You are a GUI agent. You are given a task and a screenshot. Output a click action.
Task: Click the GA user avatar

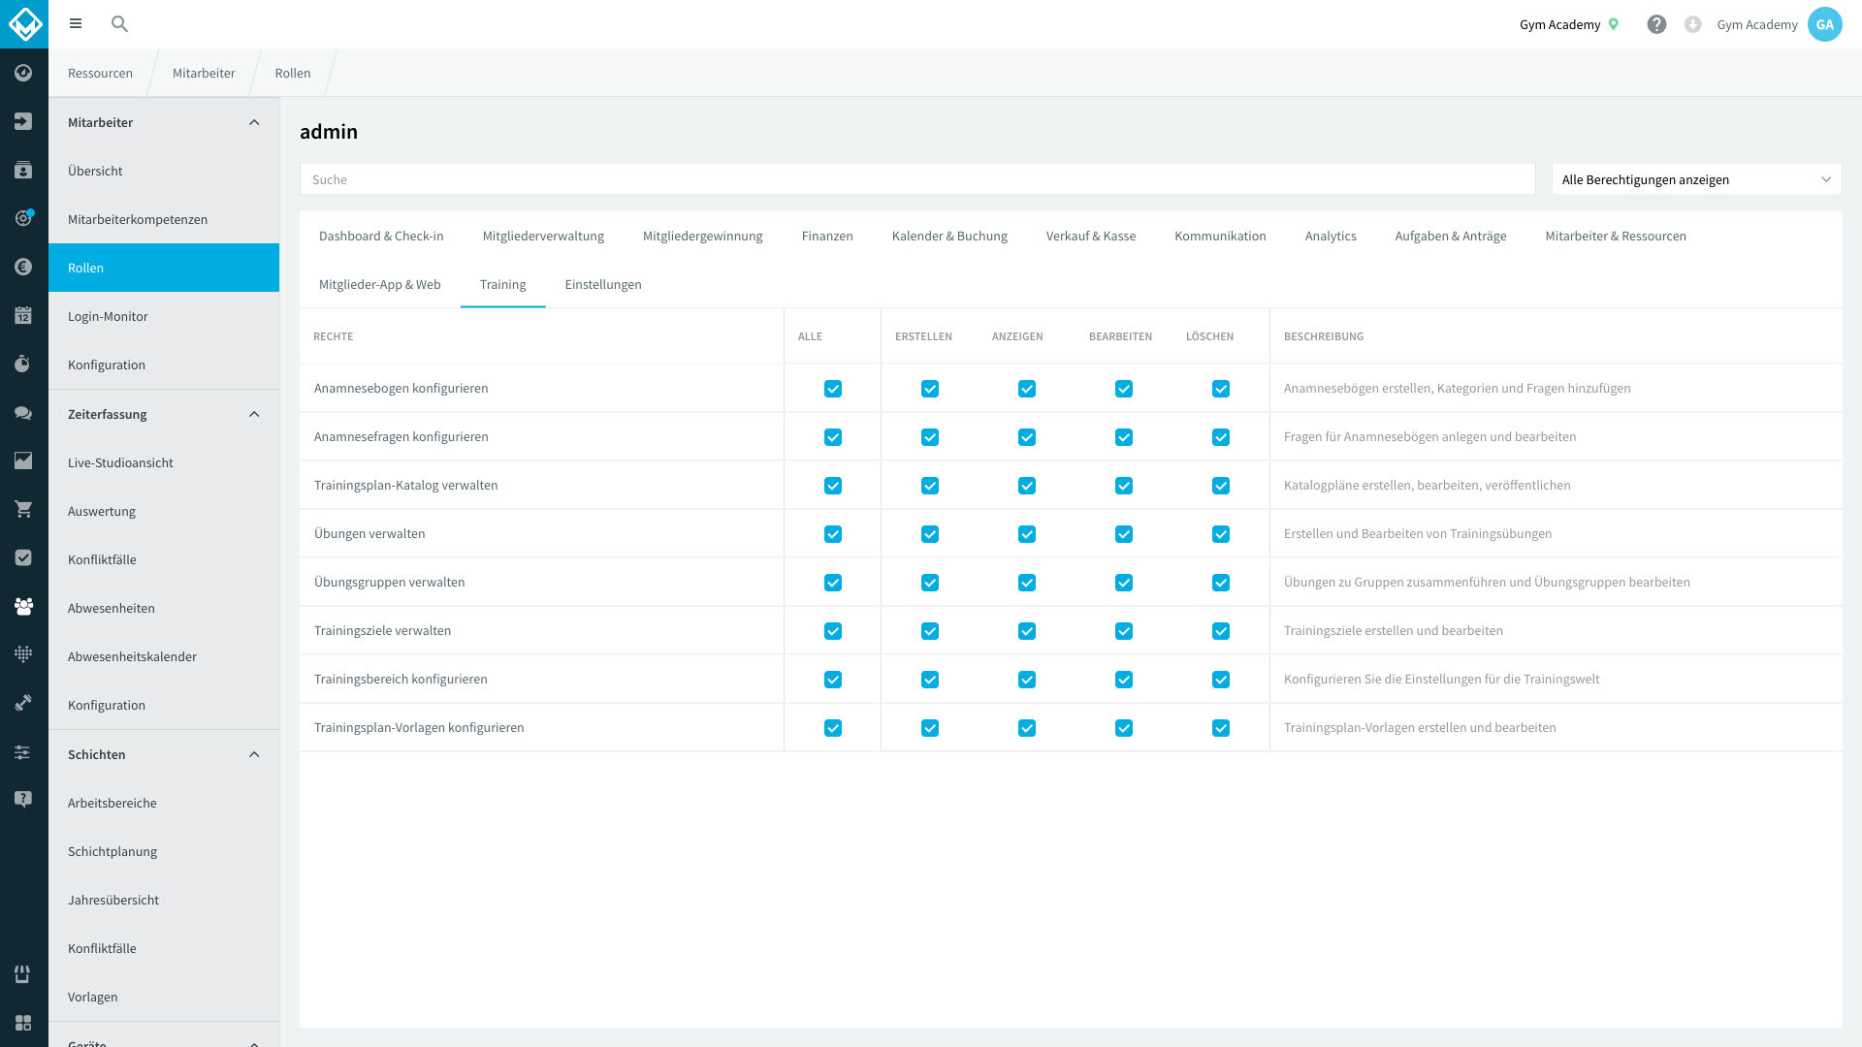click(x=1824, y=24)
